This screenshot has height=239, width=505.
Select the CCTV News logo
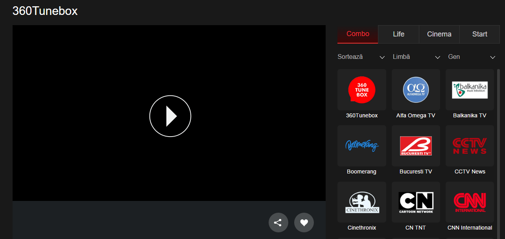[x=470, y=146]
